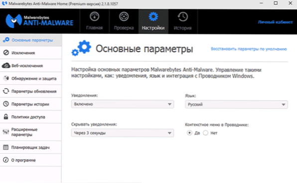The width and height of the screenshot is (297, 183).
Task: Click Восстановить параметры по умолчанию link
Action: (249, 49)
